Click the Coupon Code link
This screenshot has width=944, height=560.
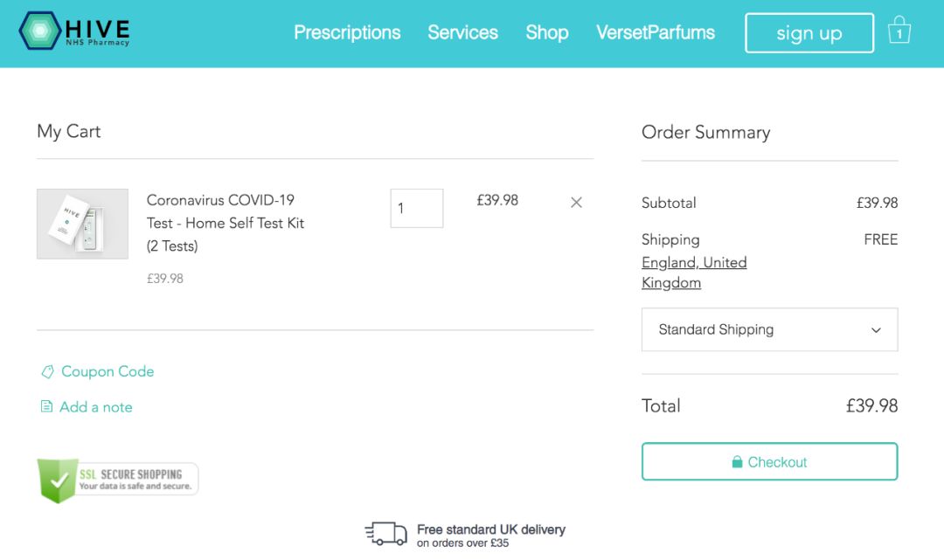coord(108,372)
